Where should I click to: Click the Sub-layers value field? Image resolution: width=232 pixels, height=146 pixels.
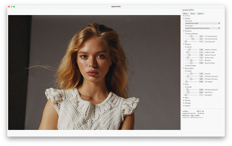(x=201, y=95)
